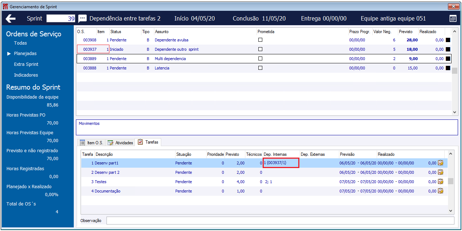
Task: Check Prometida box for O.S. 003908
Action: 260,40
